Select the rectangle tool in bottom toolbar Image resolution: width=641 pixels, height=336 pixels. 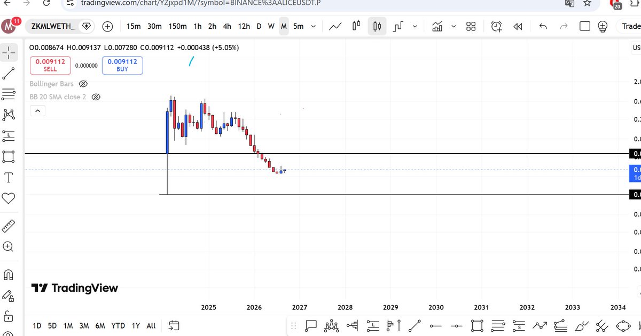477,325
